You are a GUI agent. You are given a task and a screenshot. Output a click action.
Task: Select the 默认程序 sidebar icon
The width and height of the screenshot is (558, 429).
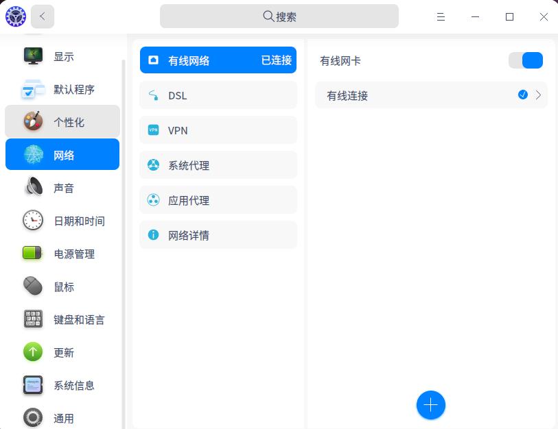click(x=33, y=89)
